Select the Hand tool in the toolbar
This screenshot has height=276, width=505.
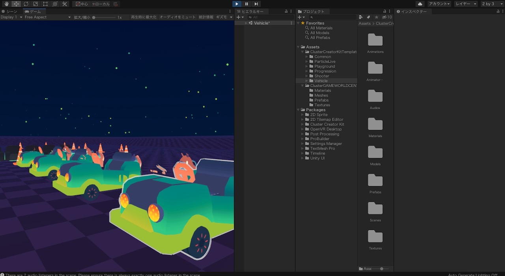6,4
